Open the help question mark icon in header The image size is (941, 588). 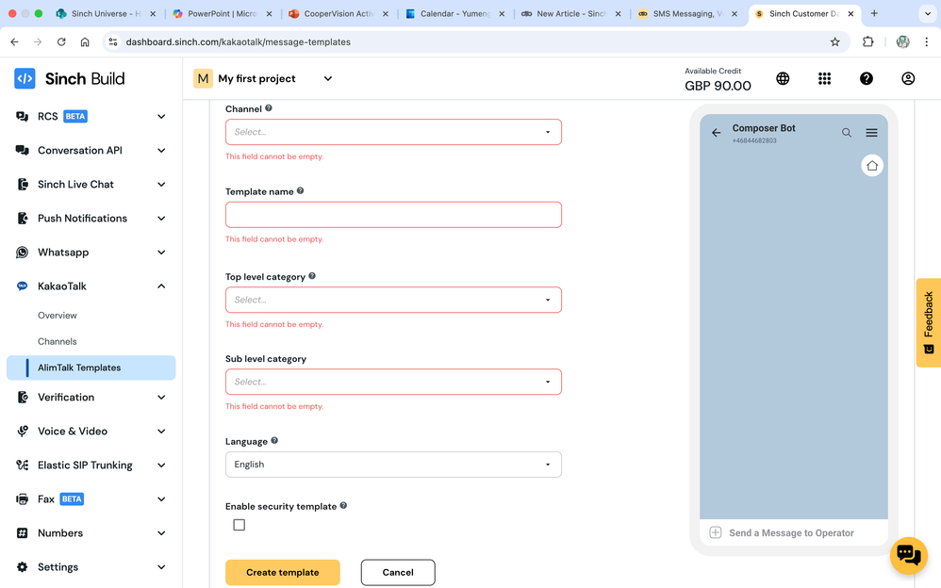tap(866, 78)
